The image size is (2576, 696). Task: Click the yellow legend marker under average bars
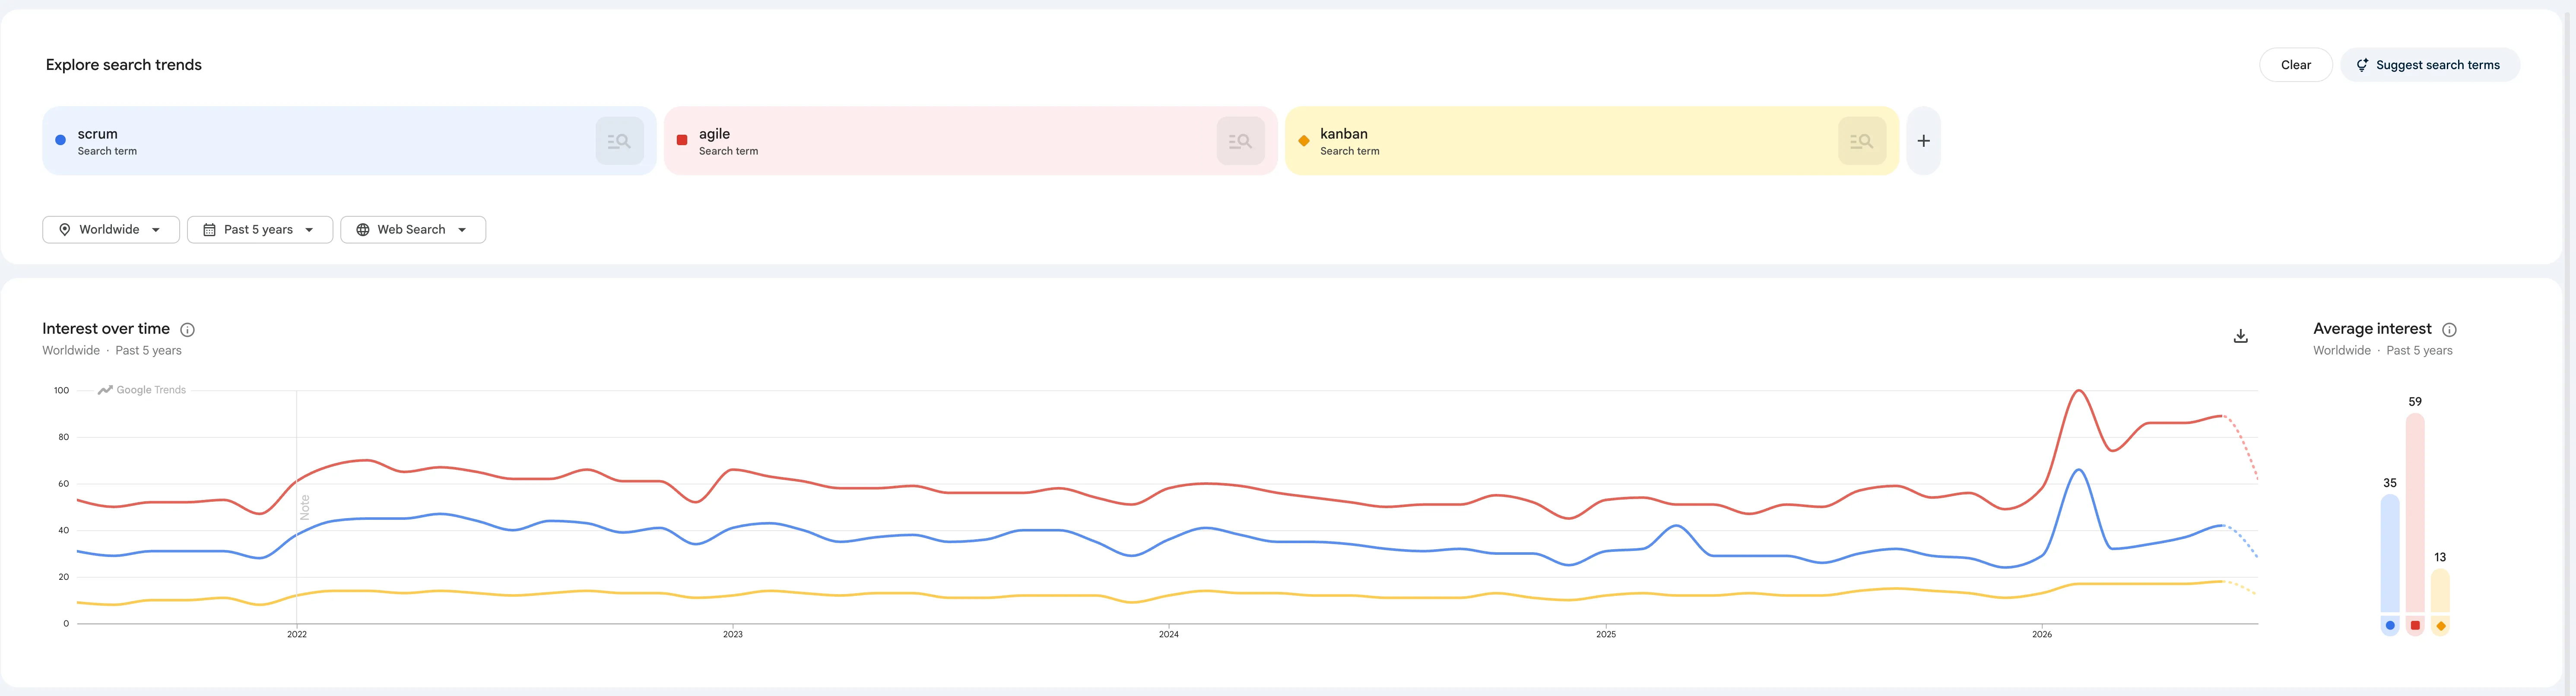point(2440,626)
